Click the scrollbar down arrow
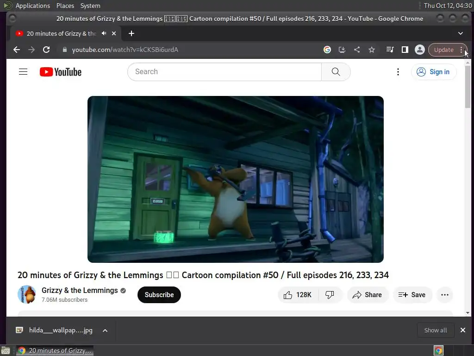The width and height of the screenshot is (474, 356). pyautogui.click(x=468, y=313)
